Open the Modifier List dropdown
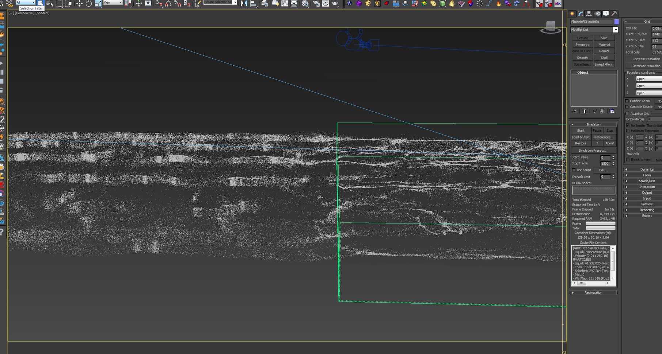Viewport: 662px width, 354px height. [594, 30]
